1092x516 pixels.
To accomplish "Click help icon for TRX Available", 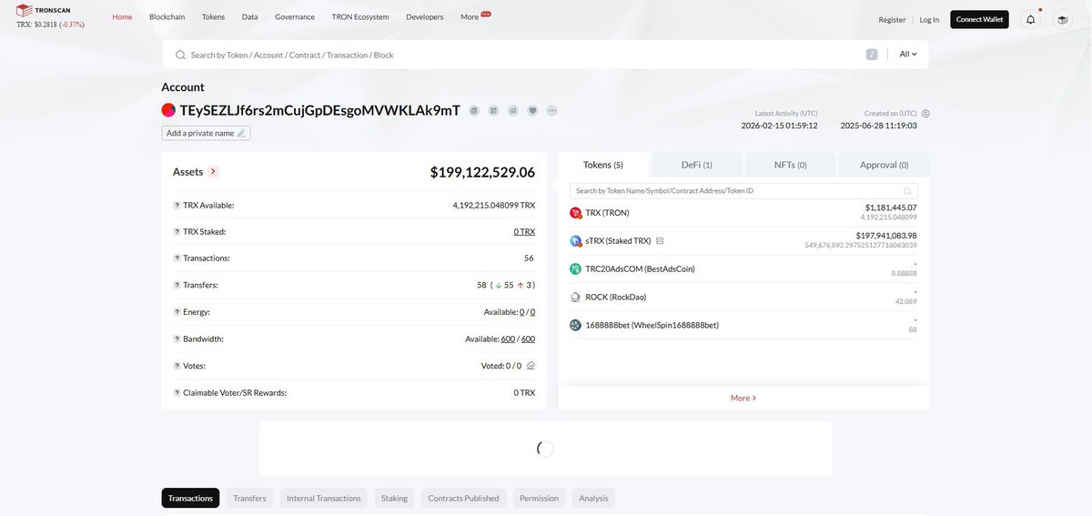I will pyautogui.click(x=177, y=206).
